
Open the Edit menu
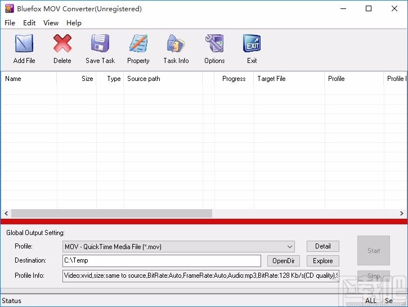29,23
